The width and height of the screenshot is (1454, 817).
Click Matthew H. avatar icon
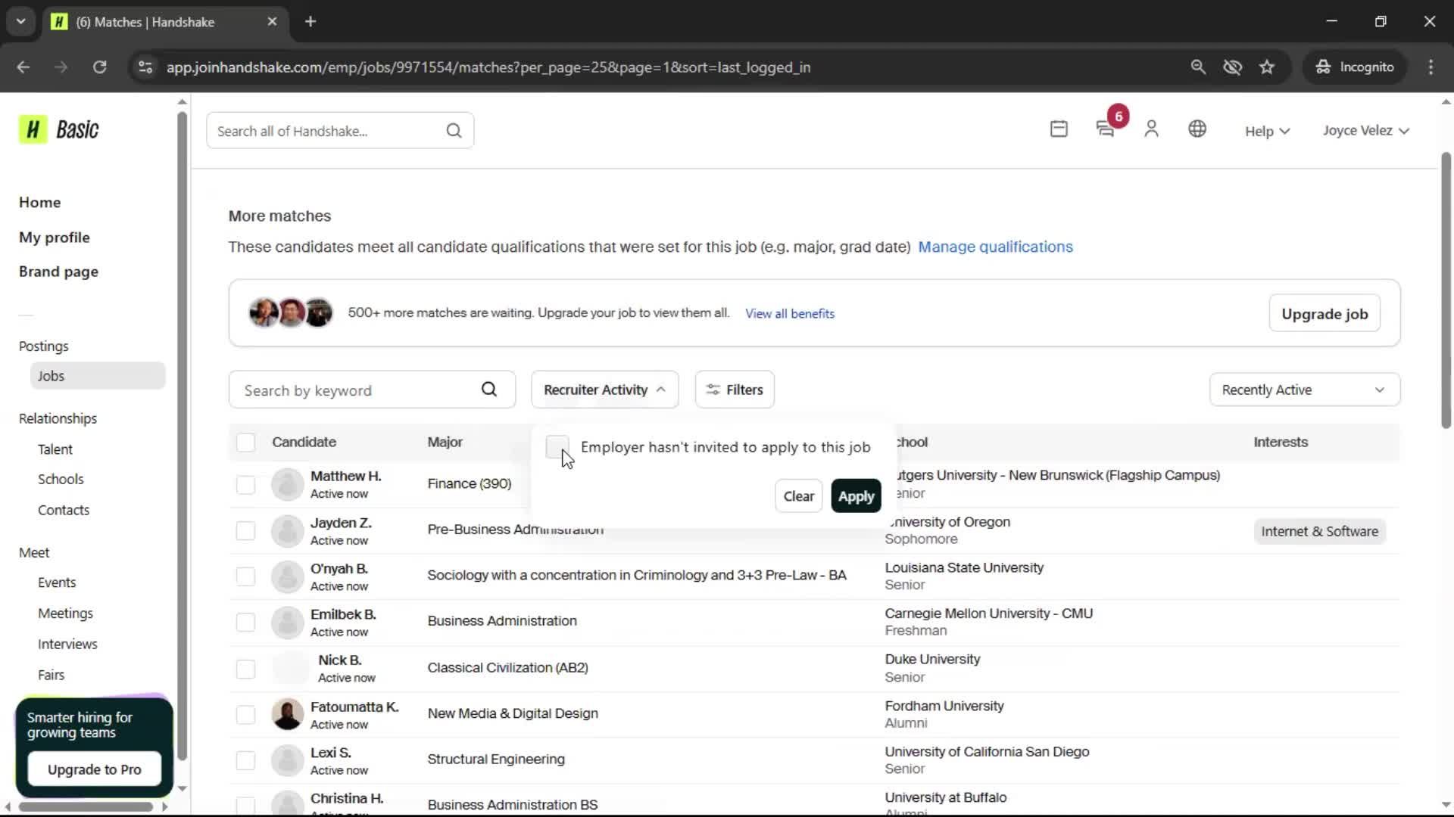point(287,484)
